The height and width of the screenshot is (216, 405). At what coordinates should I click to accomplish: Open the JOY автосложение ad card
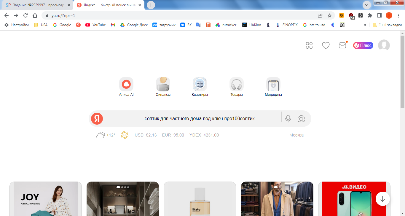pos(46,199)
